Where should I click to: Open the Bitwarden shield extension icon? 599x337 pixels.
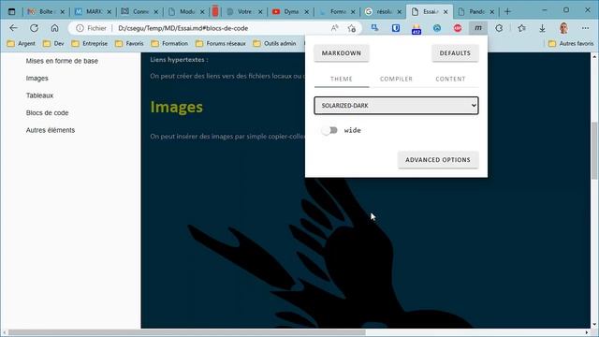coord(396,28)
